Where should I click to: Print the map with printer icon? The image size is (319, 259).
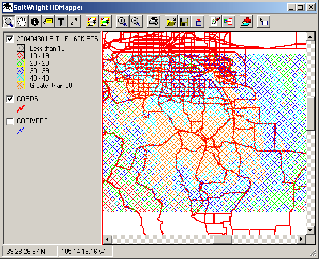[x=153, y=22]
